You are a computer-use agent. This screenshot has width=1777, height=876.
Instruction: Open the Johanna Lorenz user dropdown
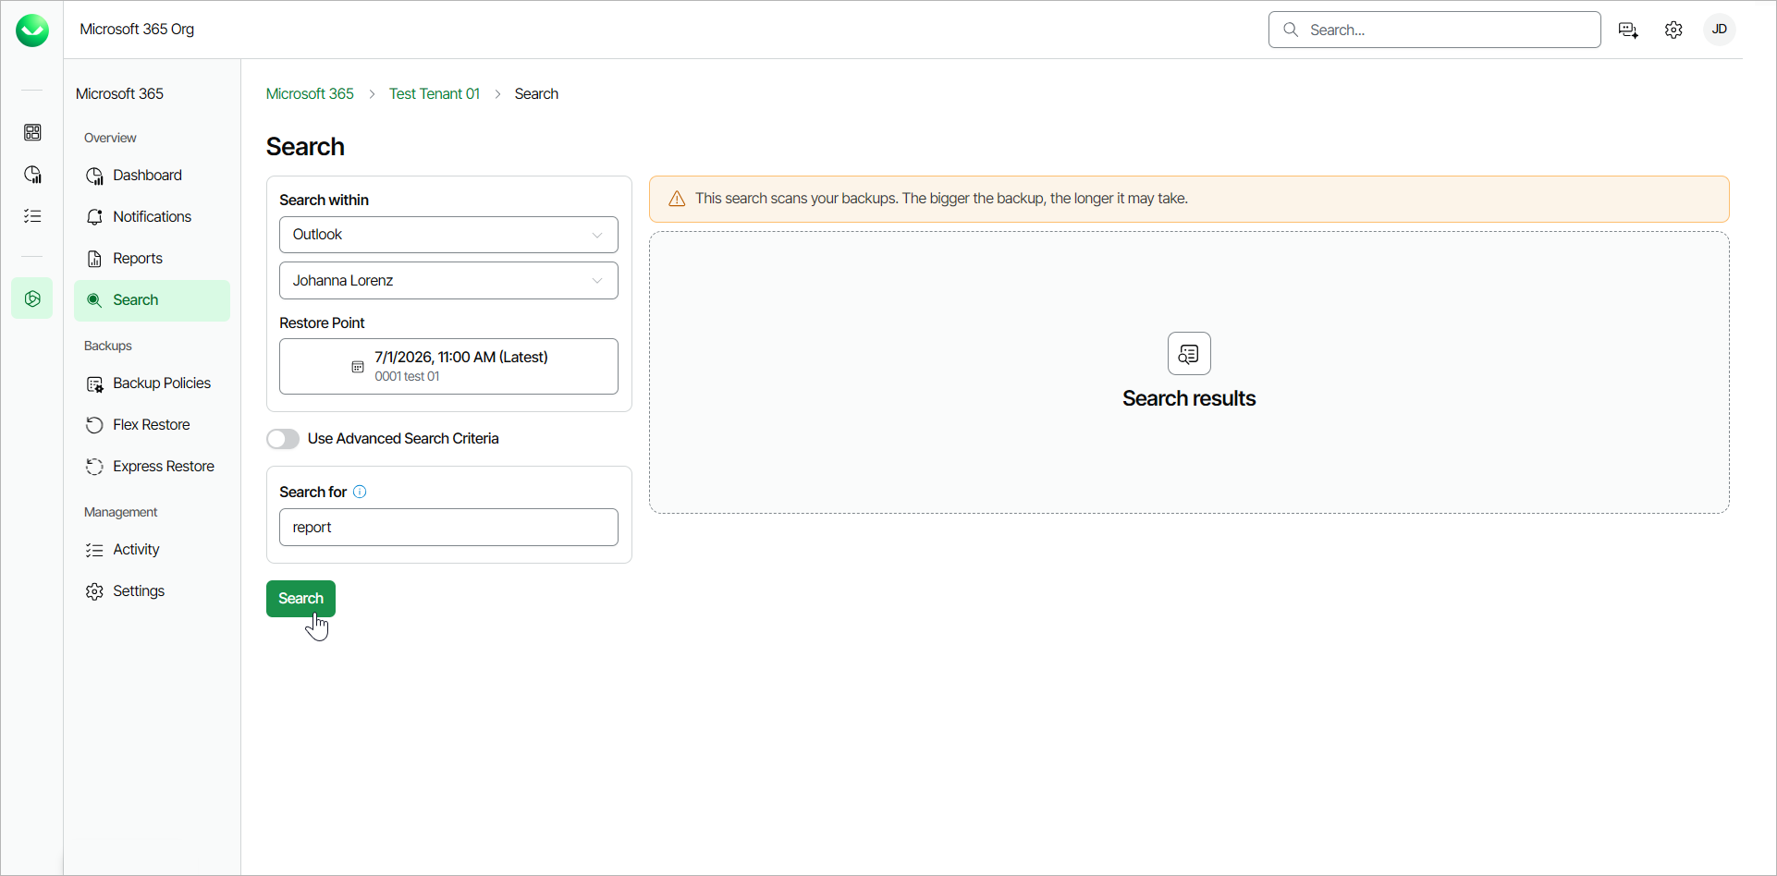click(x=448, y=281)
